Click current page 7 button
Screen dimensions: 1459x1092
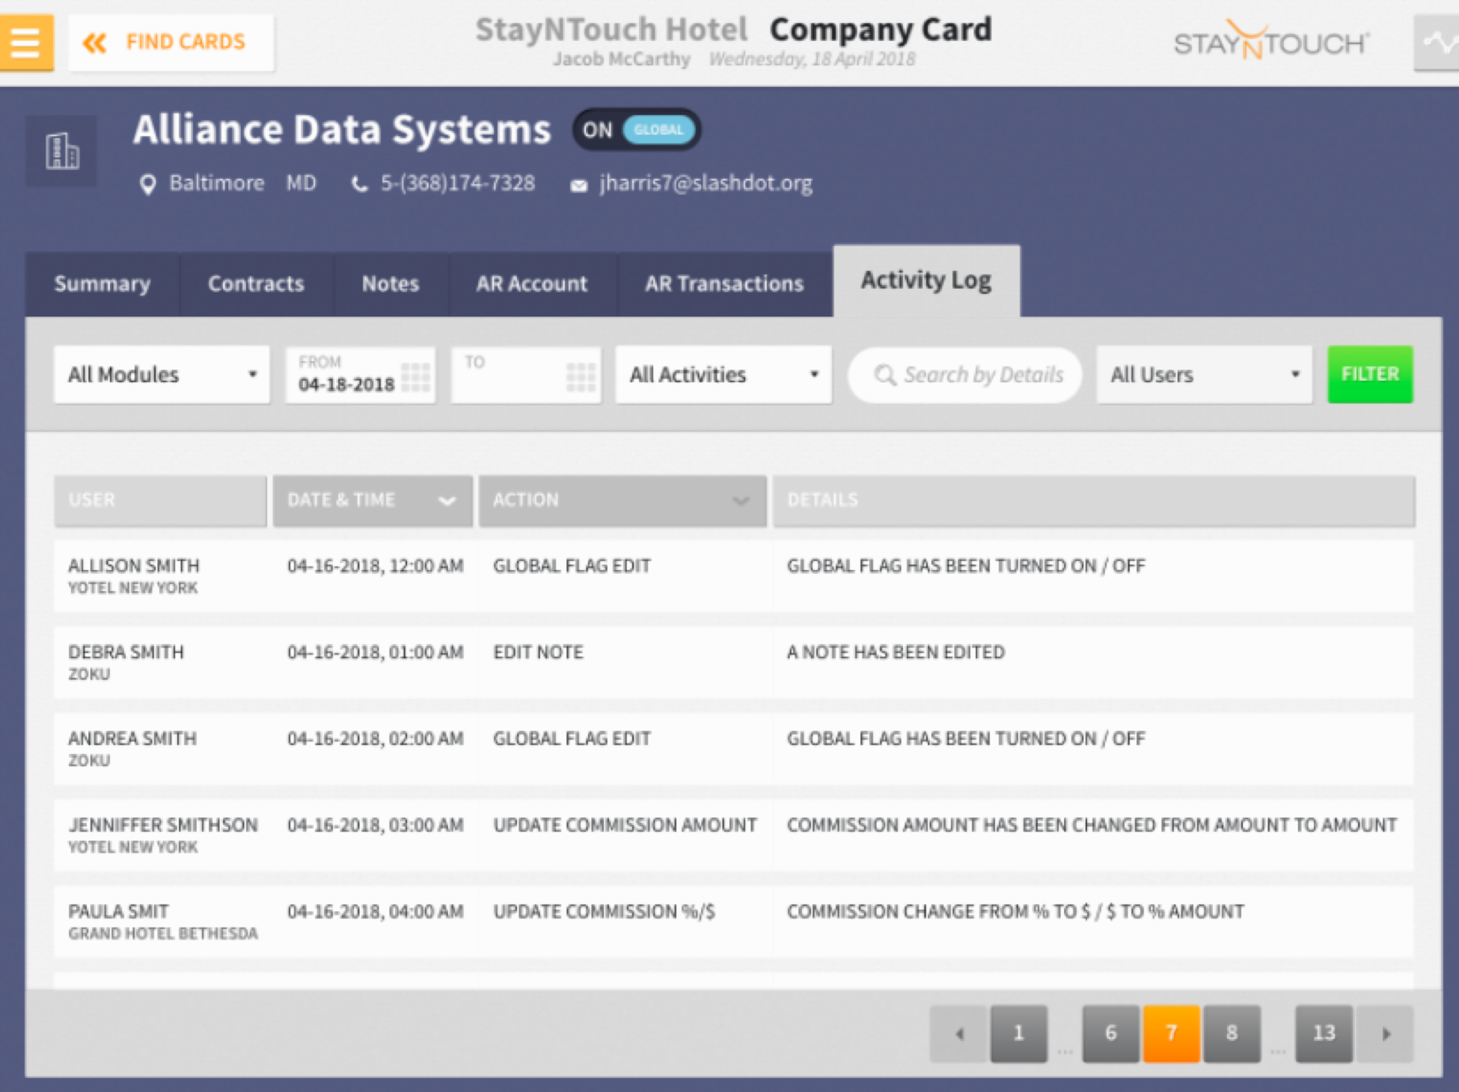click(x=1172, y=1034)
